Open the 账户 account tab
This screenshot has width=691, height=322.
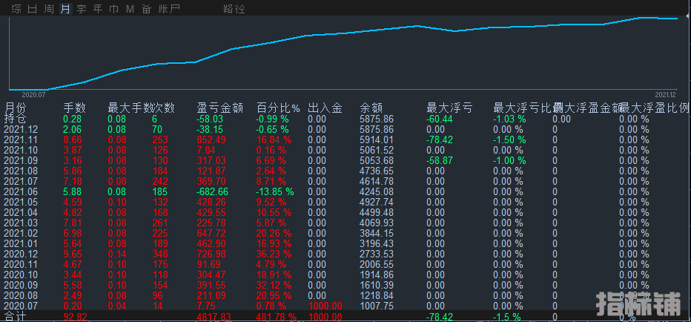(x=169, y=9)
